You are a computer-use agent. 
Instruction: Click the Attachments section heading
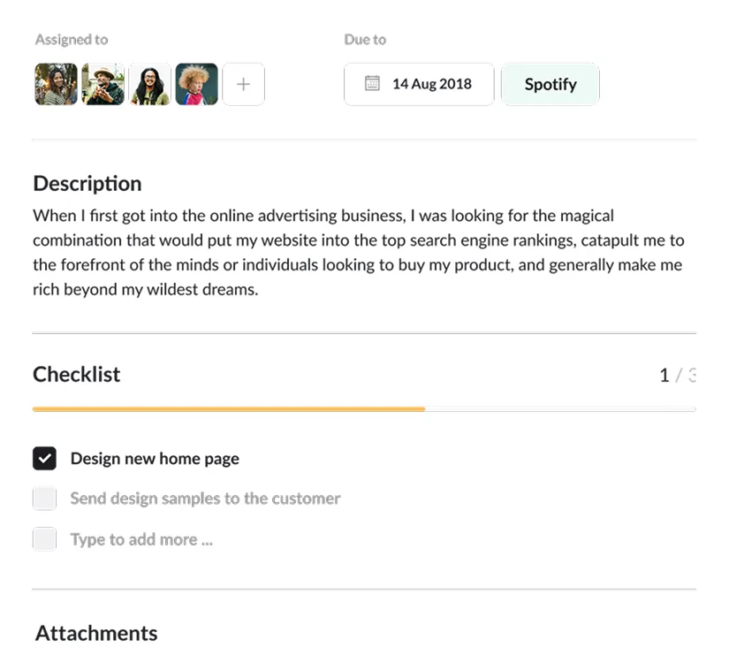(95, 633)
